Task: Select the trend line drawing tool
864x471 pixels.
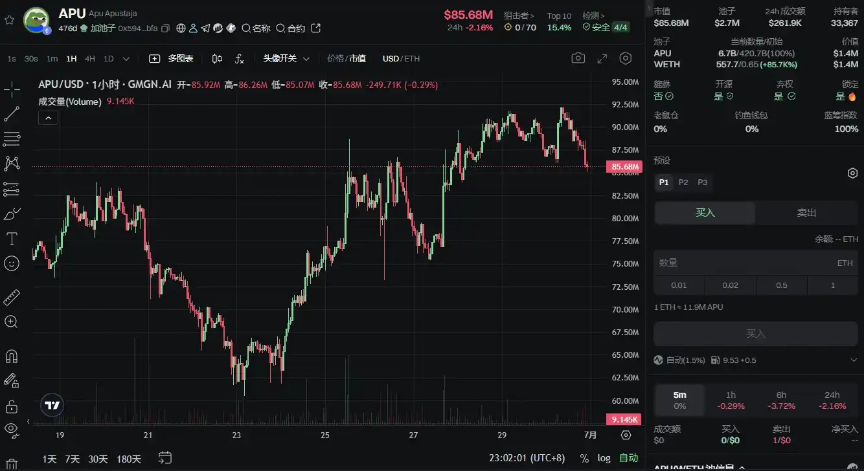Action: pos(12,115)
